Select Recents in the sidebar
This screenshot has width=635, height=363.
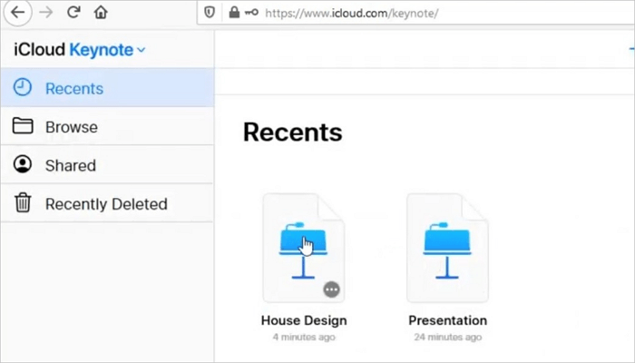coord(107,88)
